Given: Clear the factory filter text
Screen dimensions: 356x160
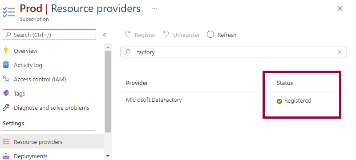Looking at the screenshot, I should tap(340, 52).
